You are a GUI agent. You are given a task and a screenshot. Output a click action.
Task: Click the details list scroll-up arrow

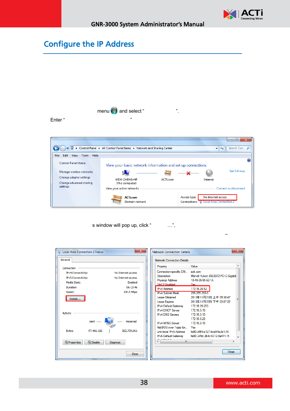point(238,266)
